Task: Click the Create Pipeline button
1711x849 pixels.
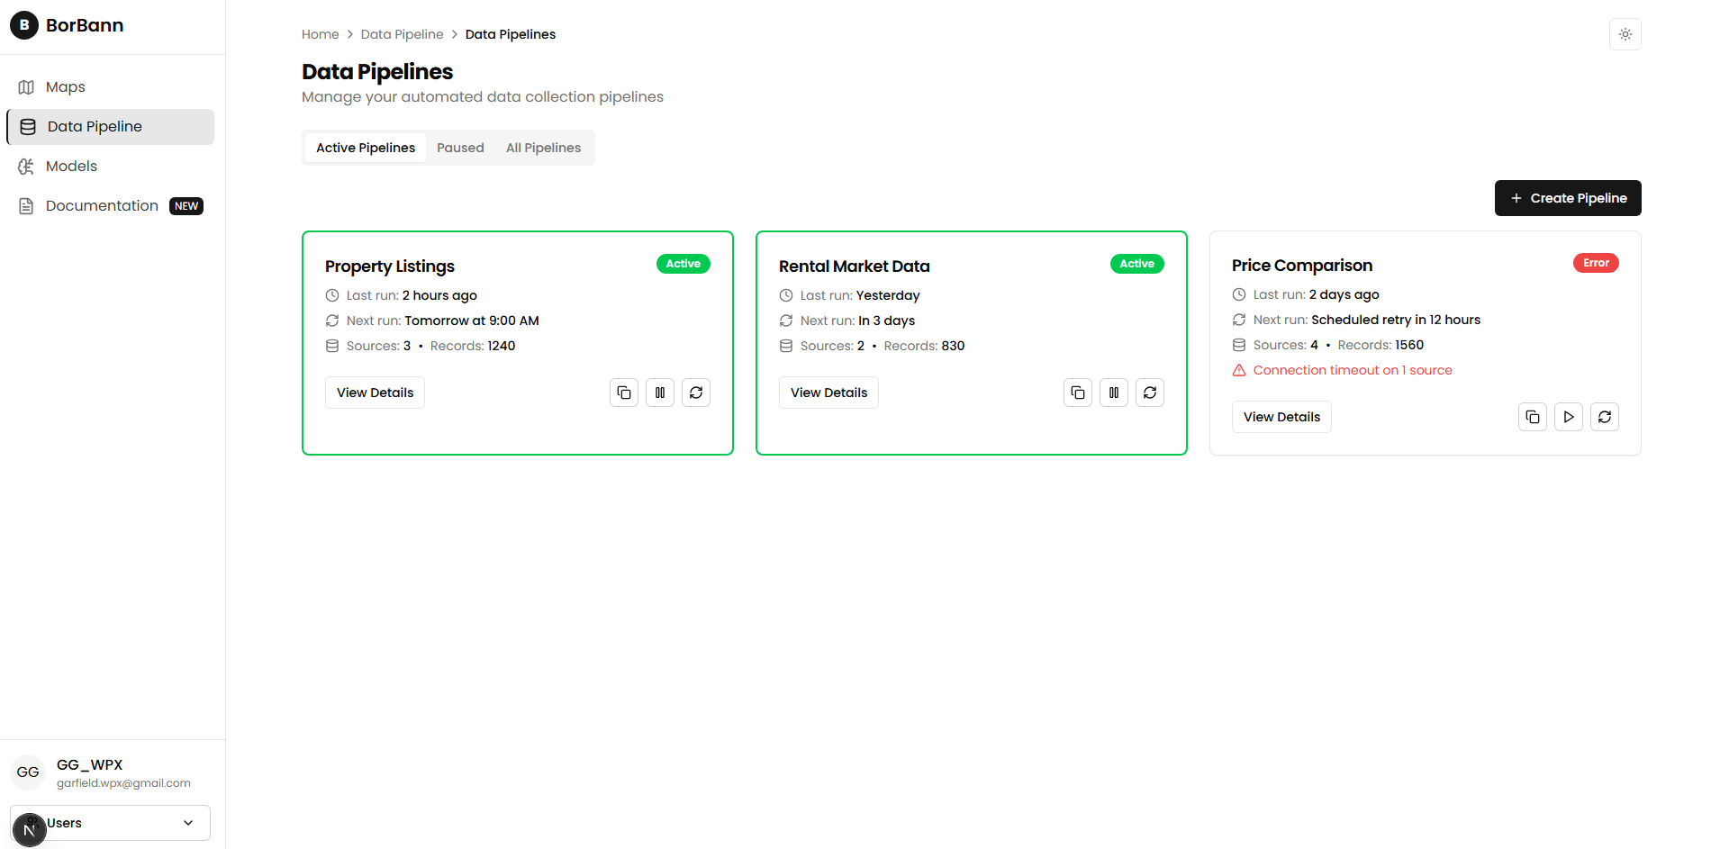Action: (1568, 198)
